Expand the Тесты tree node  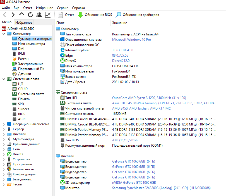[4, 185]
